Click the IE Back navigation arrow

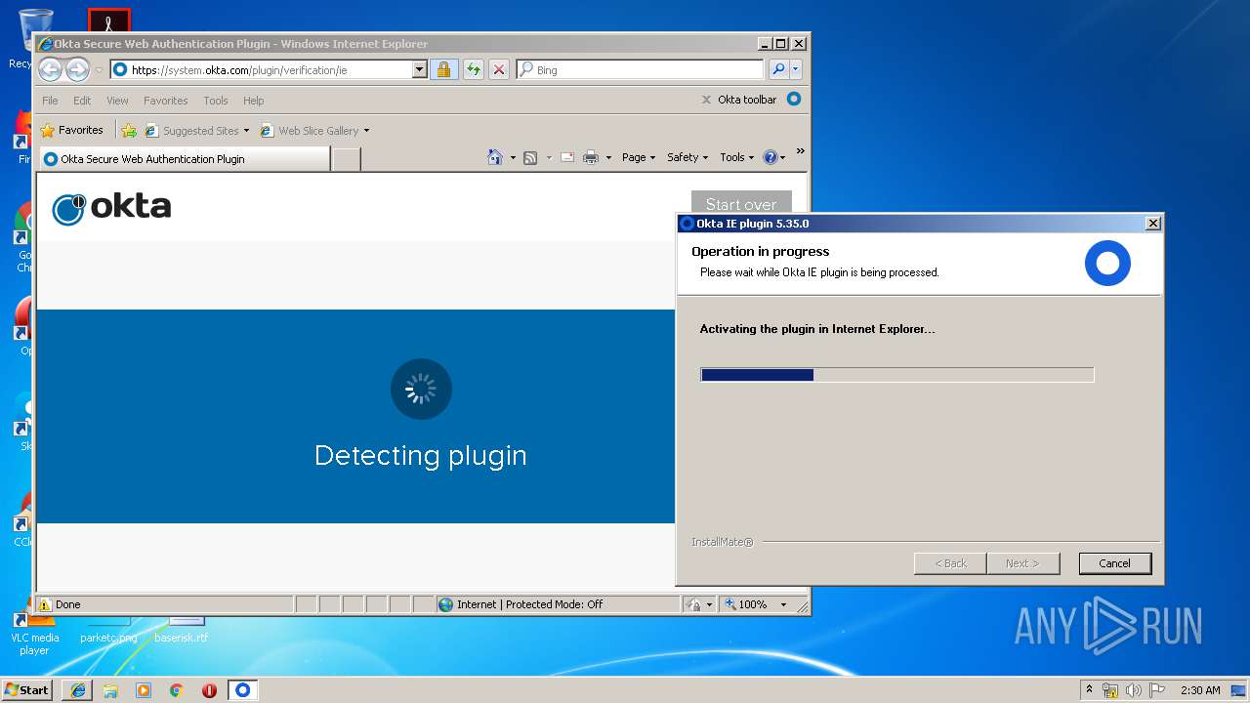50,69
